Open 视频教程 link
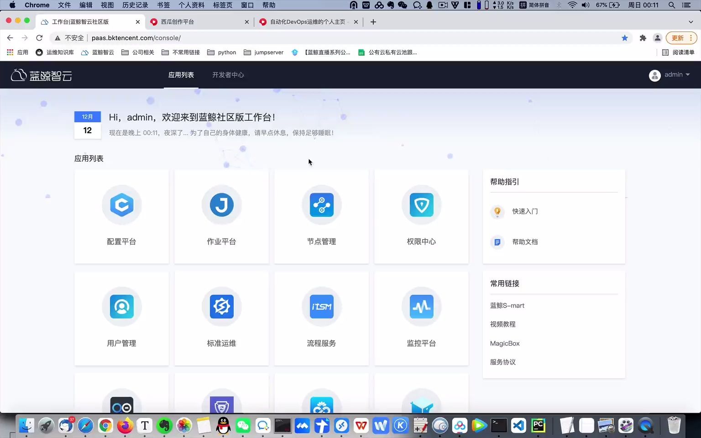This screenshot has width=701, height=438. point(503,324)
